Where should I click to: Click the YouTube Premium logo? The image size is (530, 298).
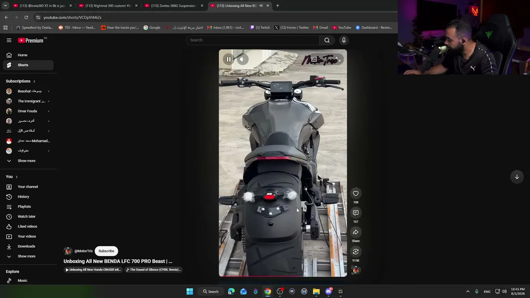(31, 40)
